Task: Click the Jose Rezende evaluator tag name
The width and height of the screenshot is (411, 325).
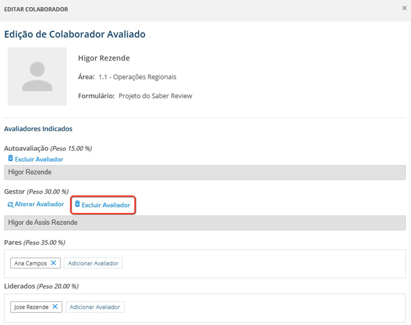Action: [32, 307]
